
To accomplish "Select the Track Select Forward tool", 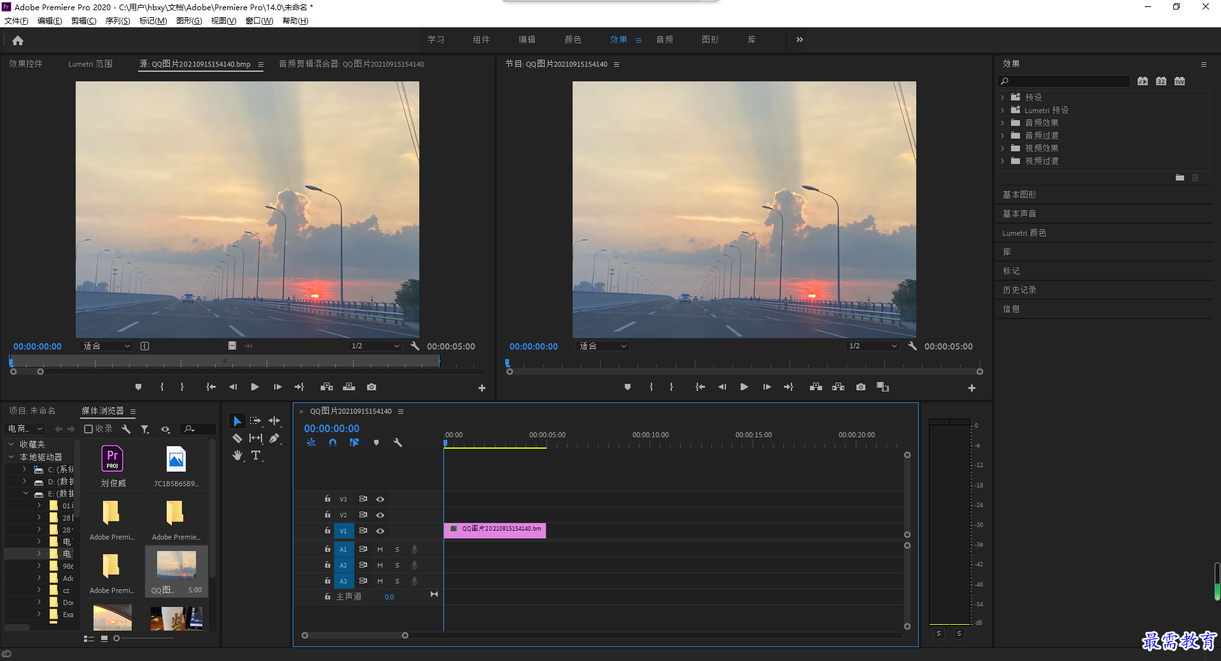I will pyautogui.click(x=255, y=421).
